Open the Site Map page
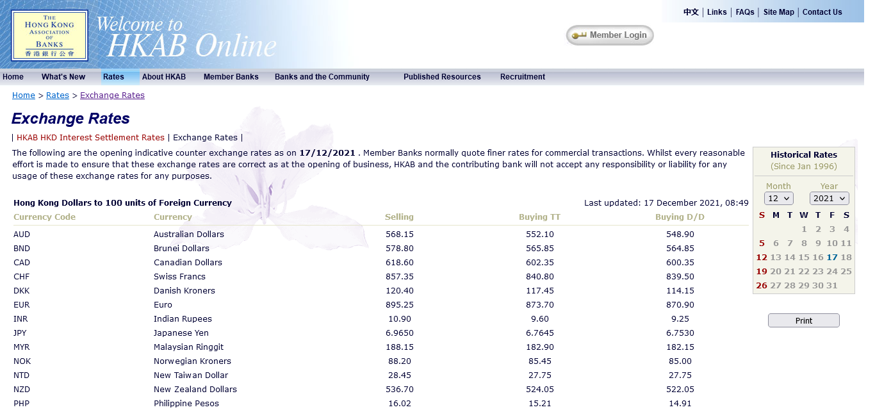The height and width of the screenshot is (412, 875). (778, 12)
